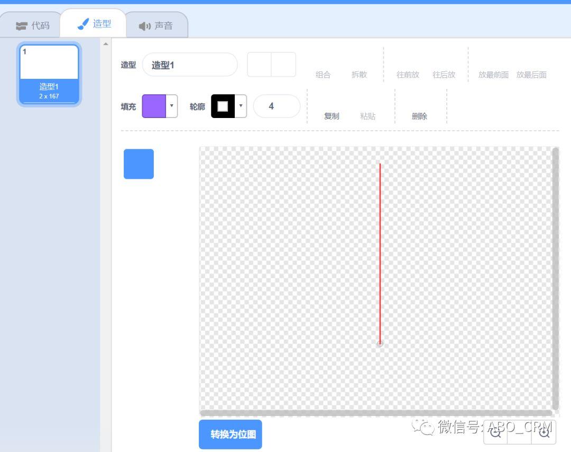Image resolution: width=571 pixels, height=452 pixels.
Task: Zoom in on the costume canvas
Action: pos(544,432)
